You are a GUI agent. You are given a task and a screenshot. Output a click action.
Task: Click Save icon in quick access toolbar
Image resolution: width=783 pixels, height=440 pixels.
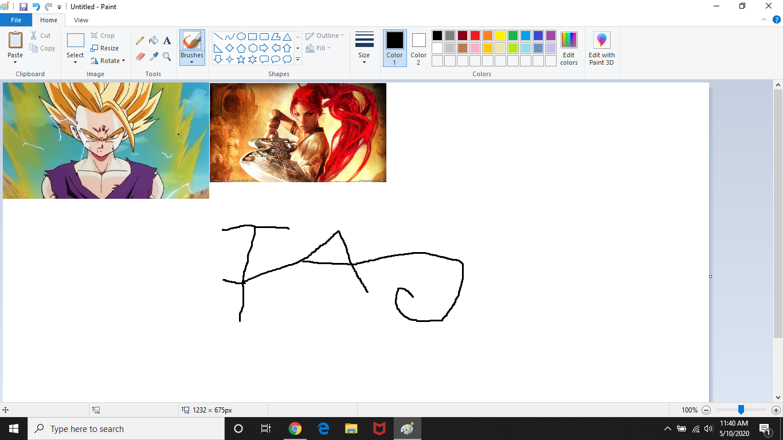click(x=24, y=7)
